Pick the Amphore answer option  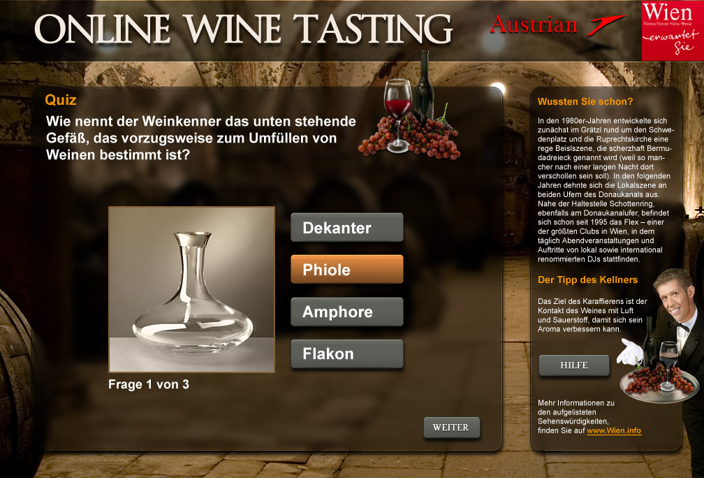[347, 312]
